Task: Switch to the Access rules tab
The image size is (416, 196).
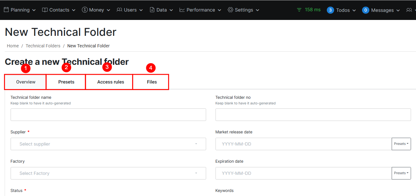Action: (x=110, y=82)
